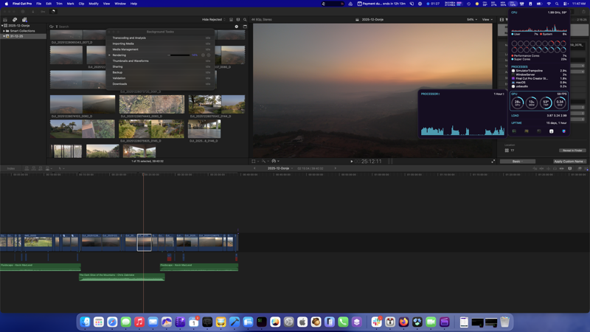
Task: Open the Transform tool dropdown under viewer
Action: (x=255, y=162)
